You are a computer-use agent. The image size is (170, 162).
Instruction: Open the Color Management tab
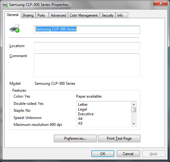pos(84,15)
